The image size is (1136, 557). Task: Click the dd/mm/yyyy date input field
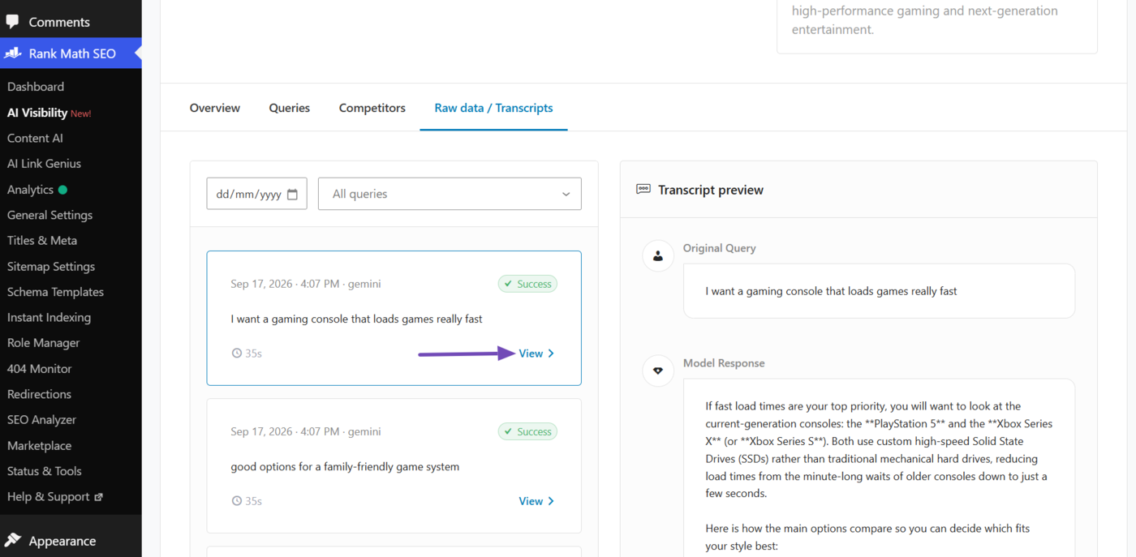click(256, 194)
